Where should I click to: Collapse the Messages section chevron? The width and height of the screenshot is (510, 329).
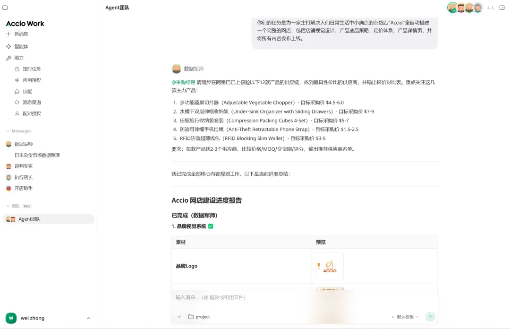8,131
